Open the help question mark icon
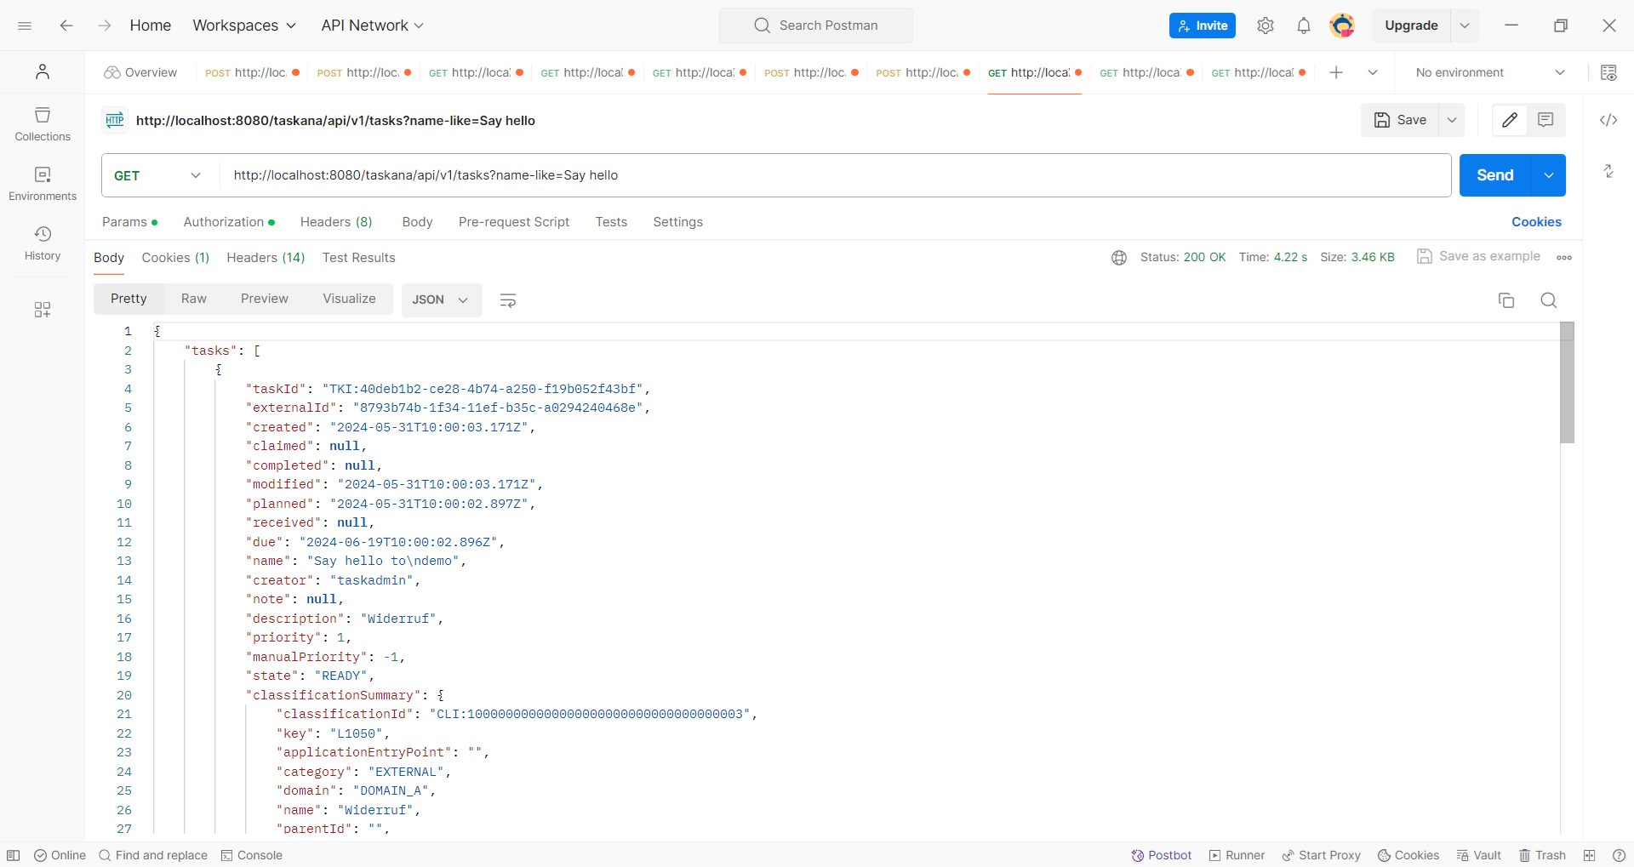Image resolution: width=1634 pixels, height=867 pixels. pyautogui.click(x=1619, y=855)
